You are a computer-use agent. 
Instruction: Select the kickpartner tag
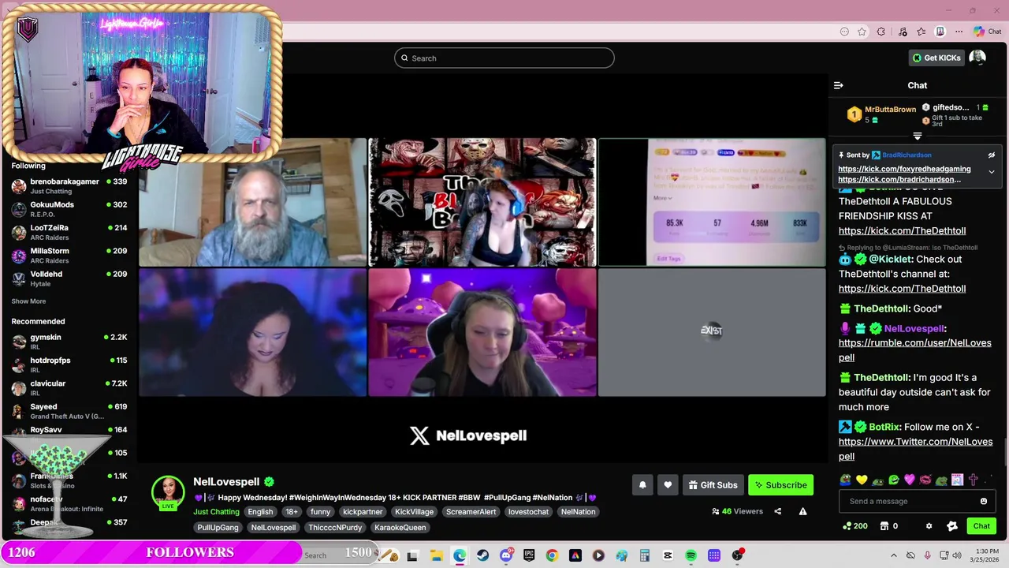coord(363,512)
